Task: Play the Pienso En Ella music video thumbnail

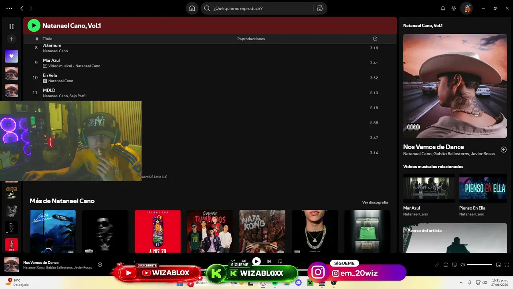Action: [x=483, y=188]
